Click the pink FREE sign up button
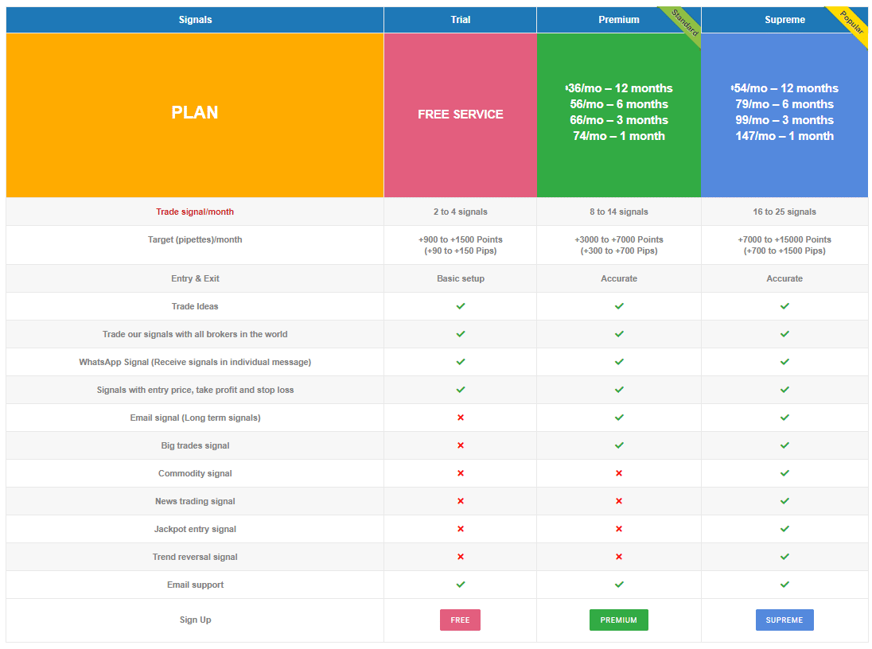Screen dimensions: 872x649 tap(460, 620)
